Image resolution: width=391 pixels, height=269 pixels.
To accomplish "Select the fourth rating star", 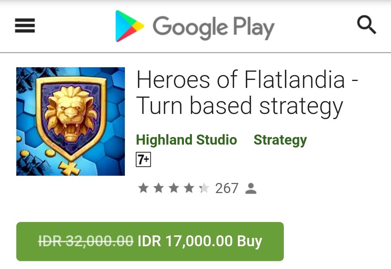I will pyautogui.click(x=189, y=188).
